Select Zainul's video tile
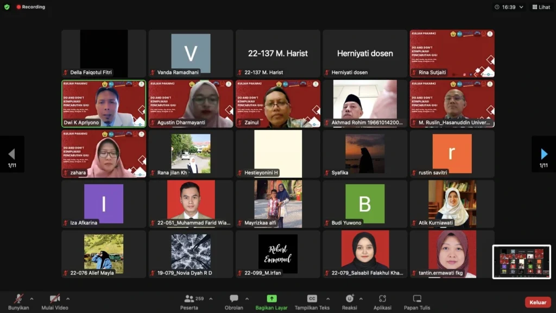Screen dimensions: 556x313 [x=278, y=104]
